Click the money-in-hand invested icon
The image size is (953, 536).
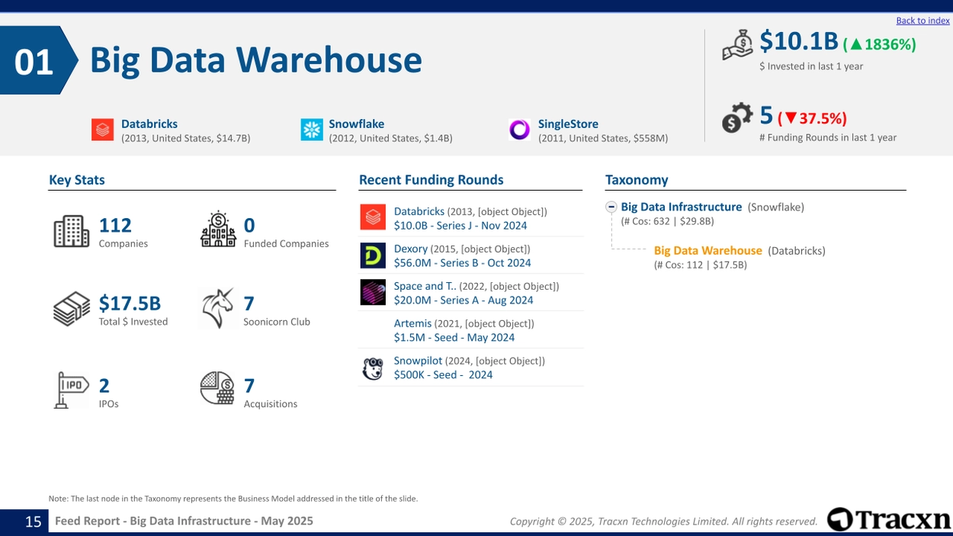[x=737, y=45]
